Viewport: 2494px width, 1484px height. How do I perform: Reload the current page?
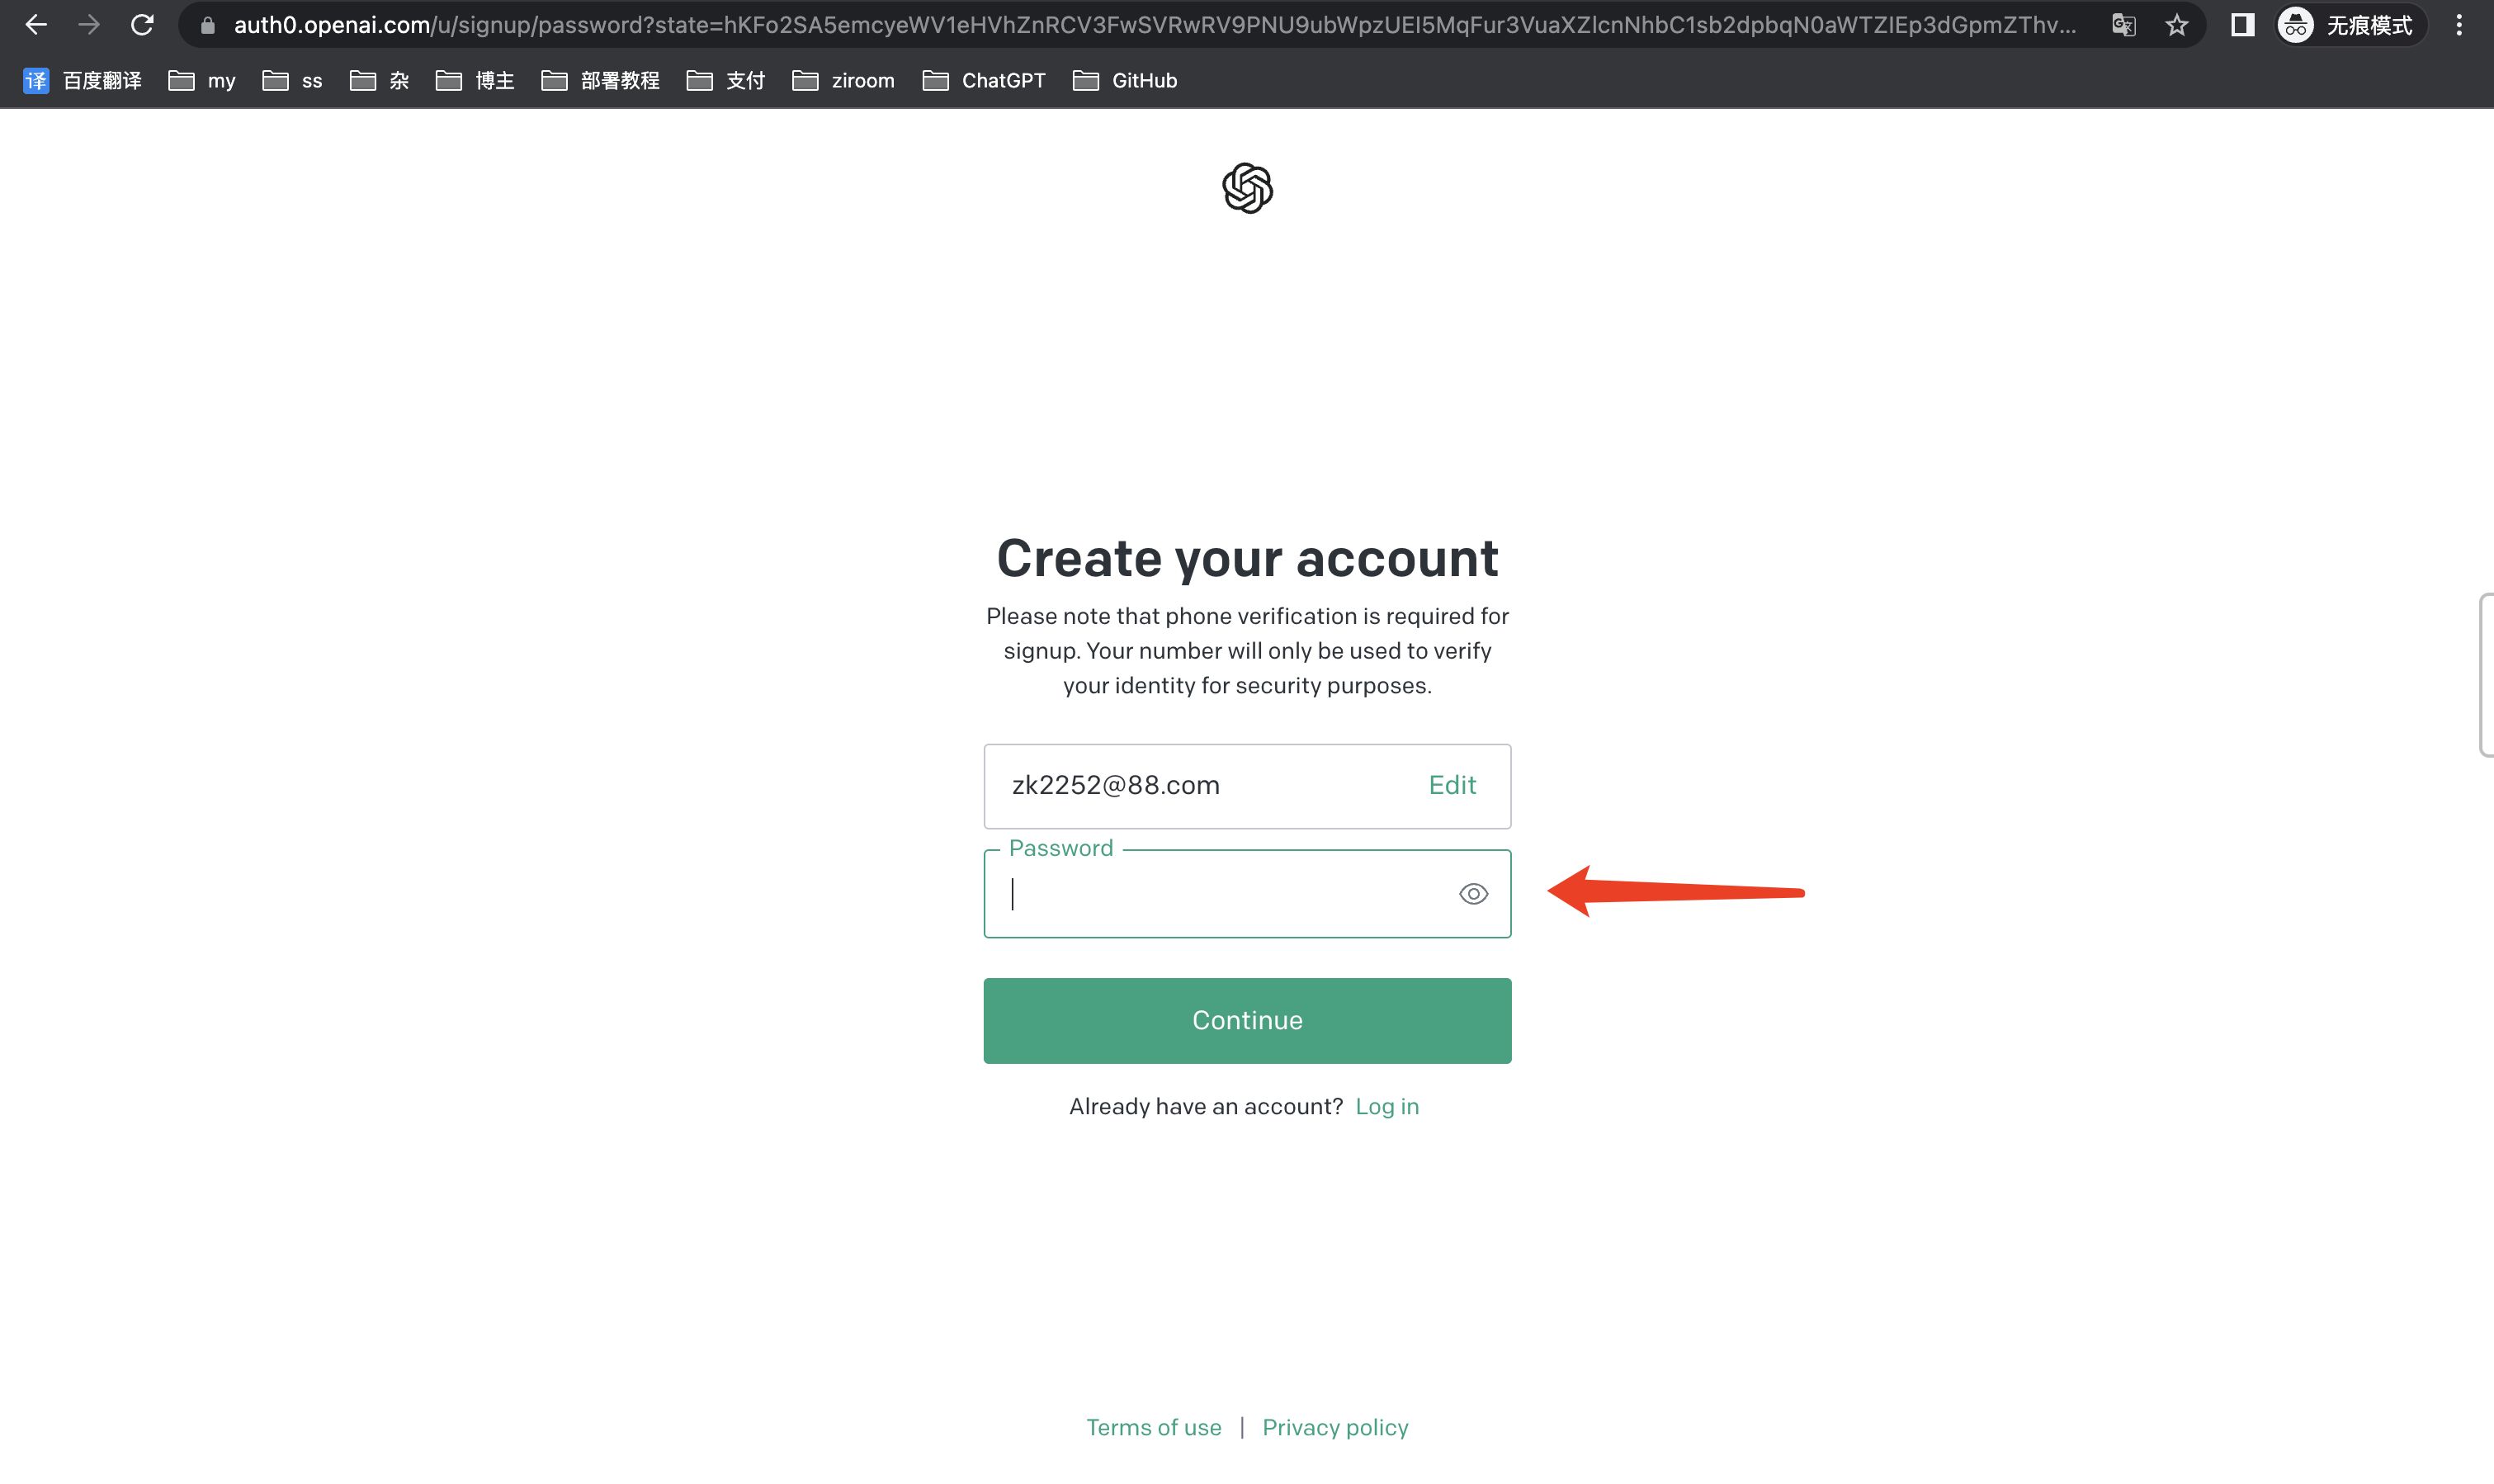click(142, 25)
